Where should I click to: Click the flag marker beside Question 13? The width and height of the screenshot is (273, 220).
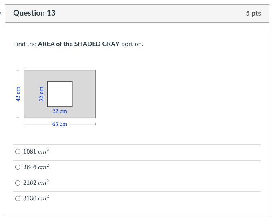[1, 13]
